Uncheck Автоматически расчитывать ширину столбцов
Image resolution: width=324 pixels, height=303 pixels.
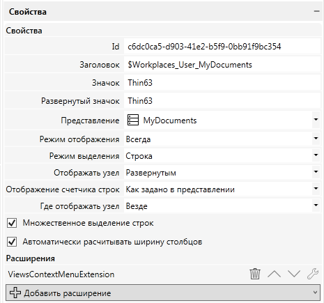[12, 242]
